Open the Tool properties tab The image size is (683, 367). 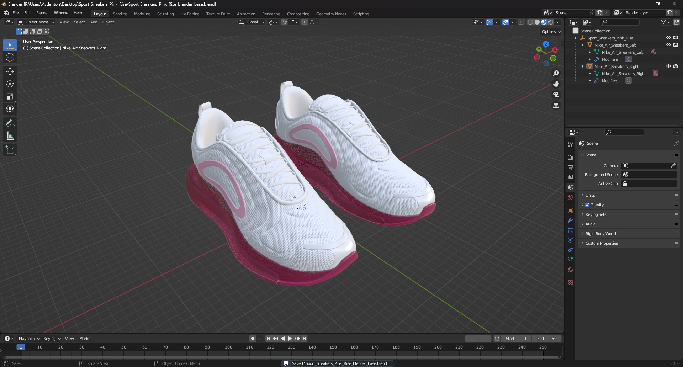click(x=570, y=145)
